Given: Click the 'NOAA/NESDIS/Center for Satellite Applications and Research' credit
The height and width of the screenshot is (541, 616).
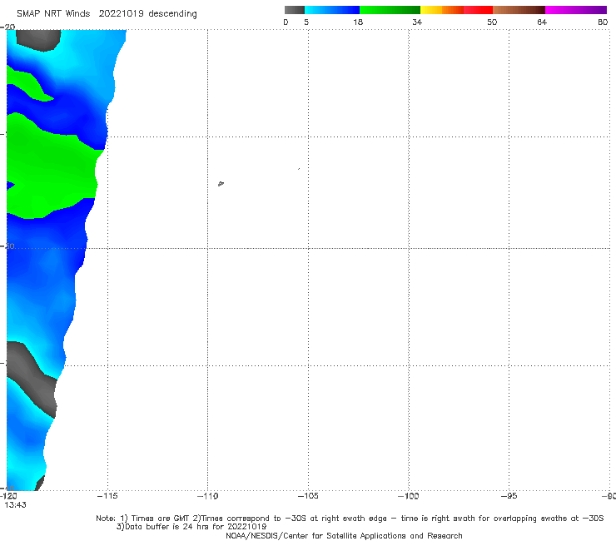Looking at the screenshot, I should [x=344, y=536].
